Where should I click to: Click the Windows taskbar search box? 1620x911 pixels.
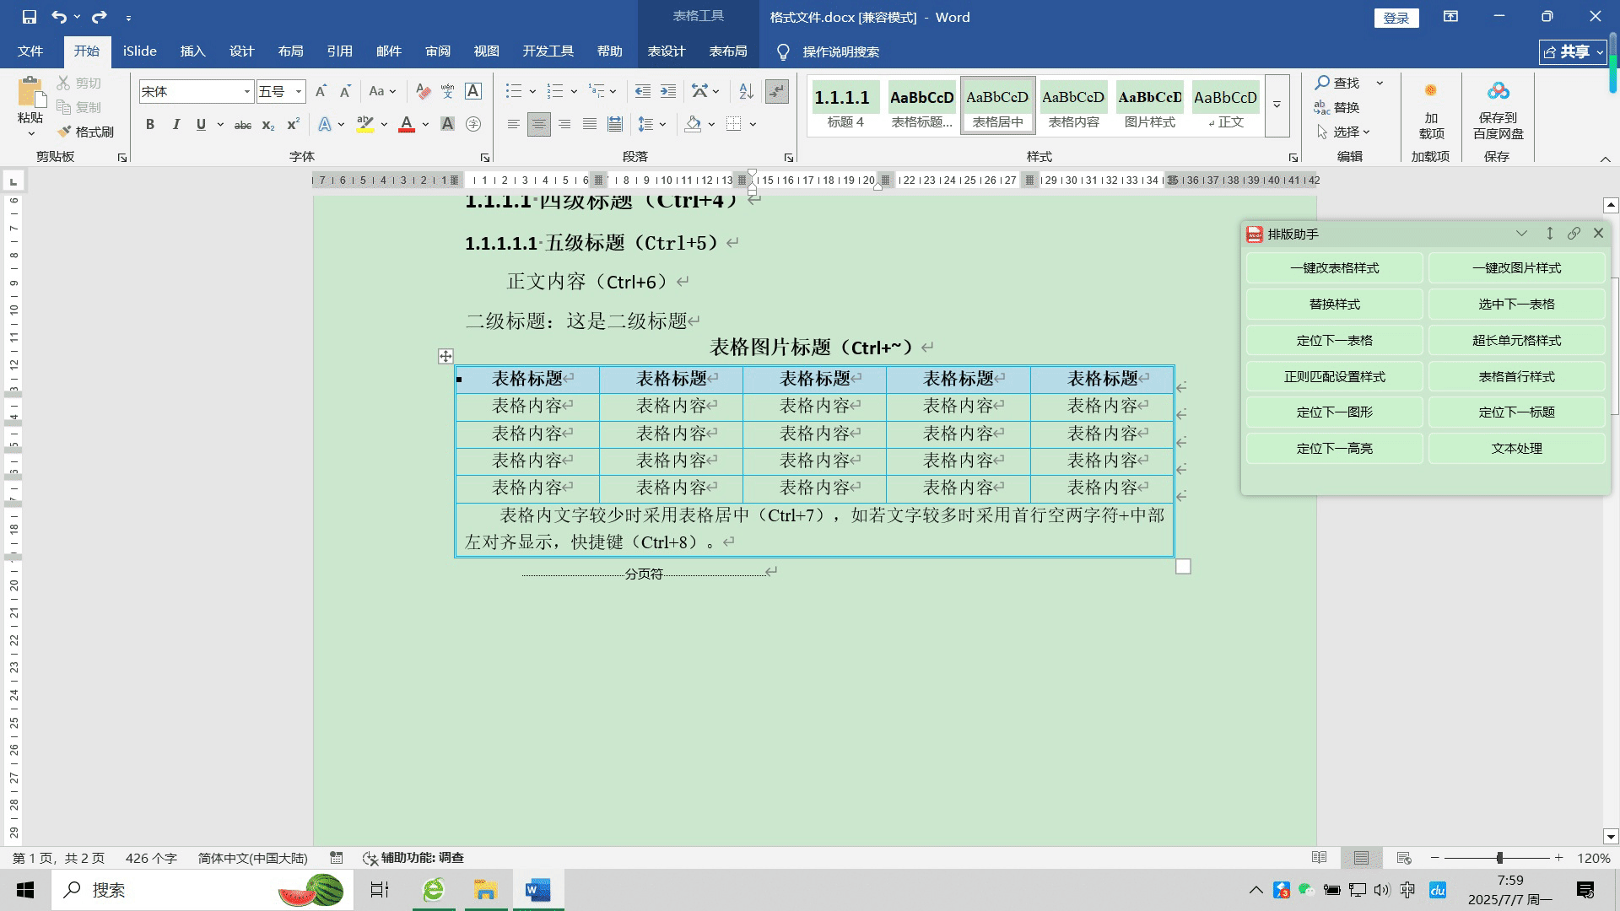(202, 890)
